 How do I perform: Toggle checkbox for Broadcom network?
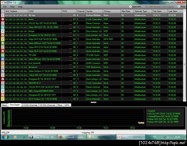click(2, 67)
